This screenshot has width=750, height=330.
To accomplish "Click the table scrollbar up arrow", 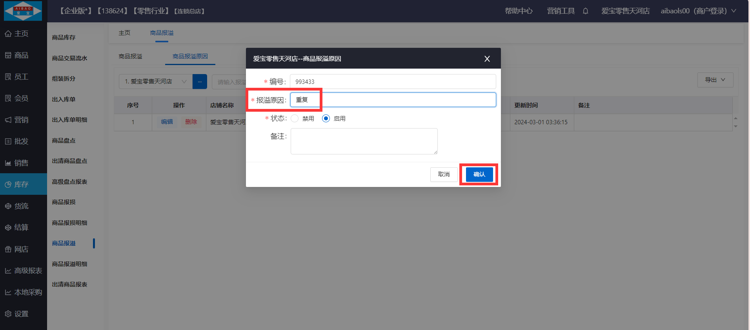I will click(736, 118).
